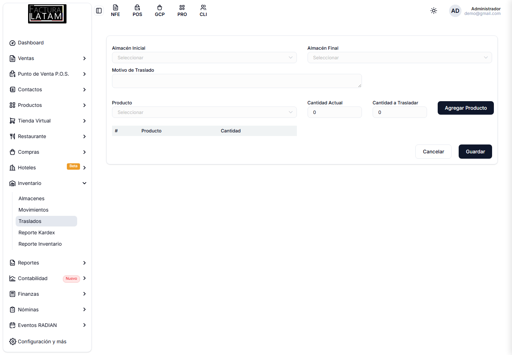Click the Agregar Producto button

pos(466,108)
